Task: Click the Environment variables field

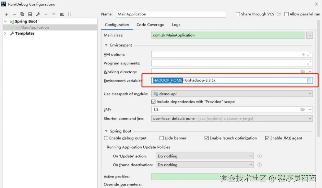Action: click(232, 80)
